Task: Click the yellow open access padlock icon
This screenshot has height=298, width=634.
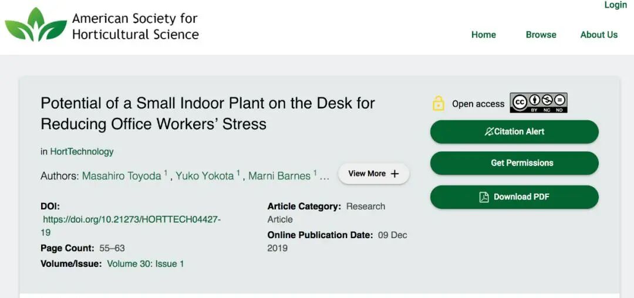Action: 439,103
